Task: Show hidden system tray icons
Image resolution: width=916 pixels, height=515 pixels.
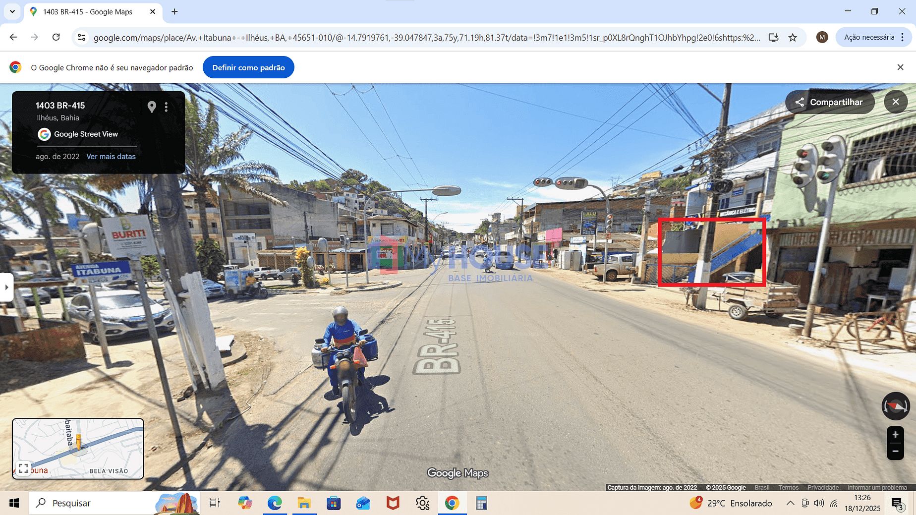Action: tap(790, 503)
